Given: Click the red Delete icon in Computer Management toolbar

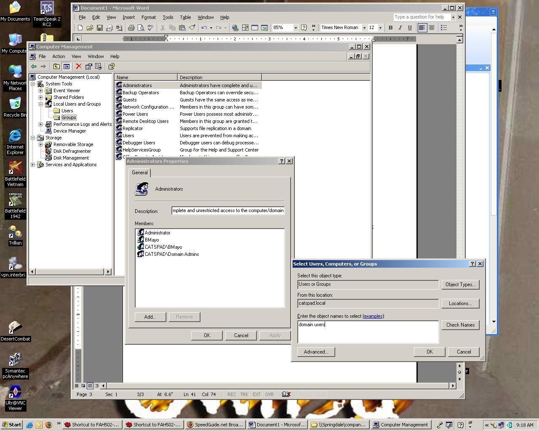Looking at the screenshot, I should (79, 67).
